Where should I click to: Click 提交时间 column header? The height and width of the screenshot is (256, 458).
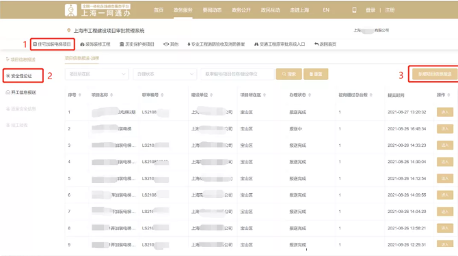396,96
